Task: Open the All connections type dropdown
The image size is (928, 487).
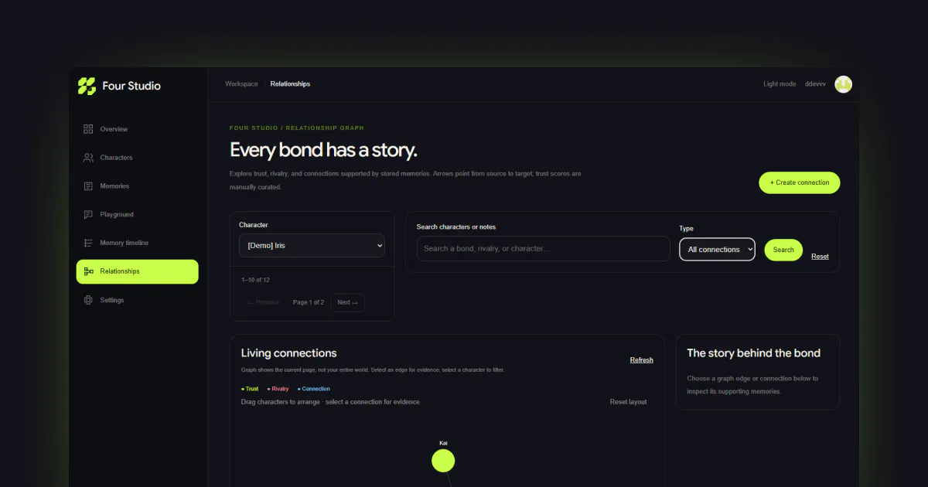Action: click(x=717, y=250)
